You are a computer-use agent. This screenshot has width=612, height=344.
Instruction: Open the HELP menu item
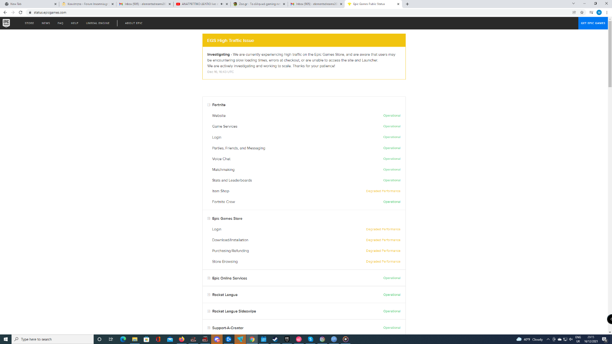pos(75,23)
